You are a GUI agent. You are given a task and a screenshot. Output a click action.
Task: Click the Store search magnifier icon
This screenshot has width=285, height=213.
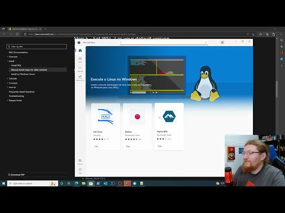pos(206,43)
